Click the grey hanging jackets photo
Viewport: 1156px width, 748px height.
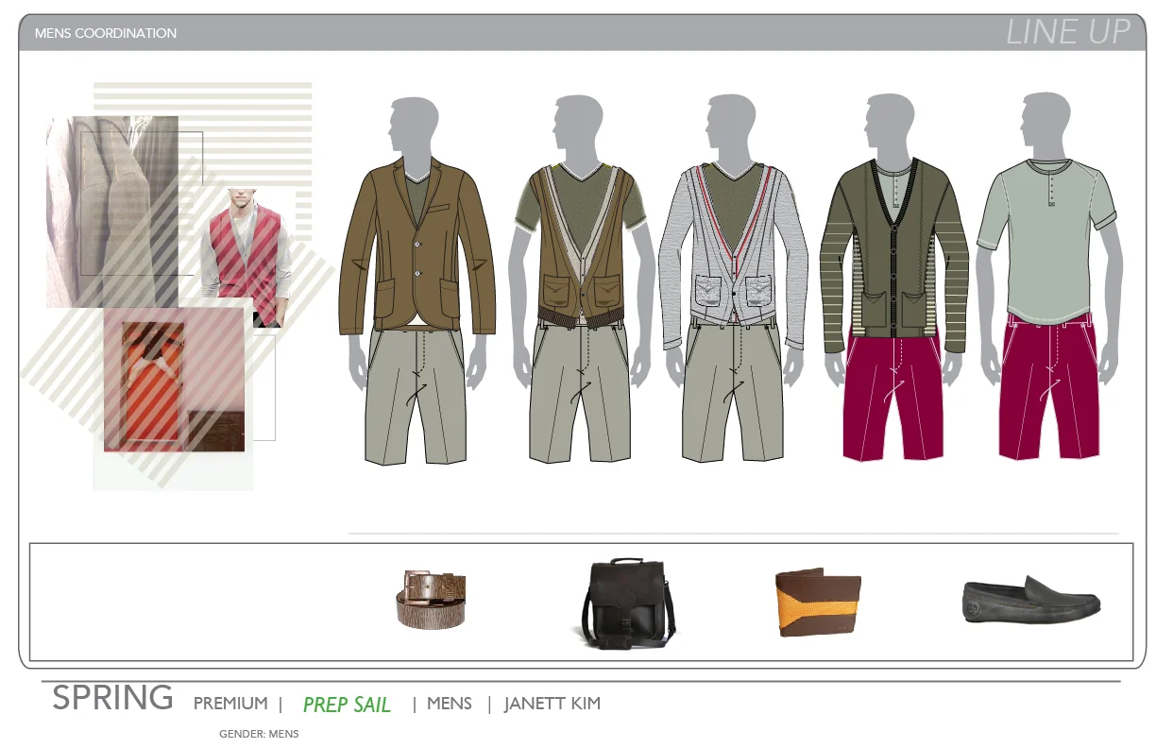pyautogui.click(x=112, y=211)
